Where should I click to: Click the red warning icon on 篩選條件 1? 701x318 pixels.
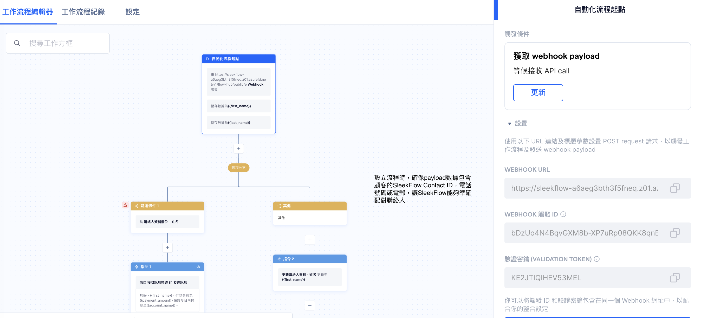click(x=125, y=205)
